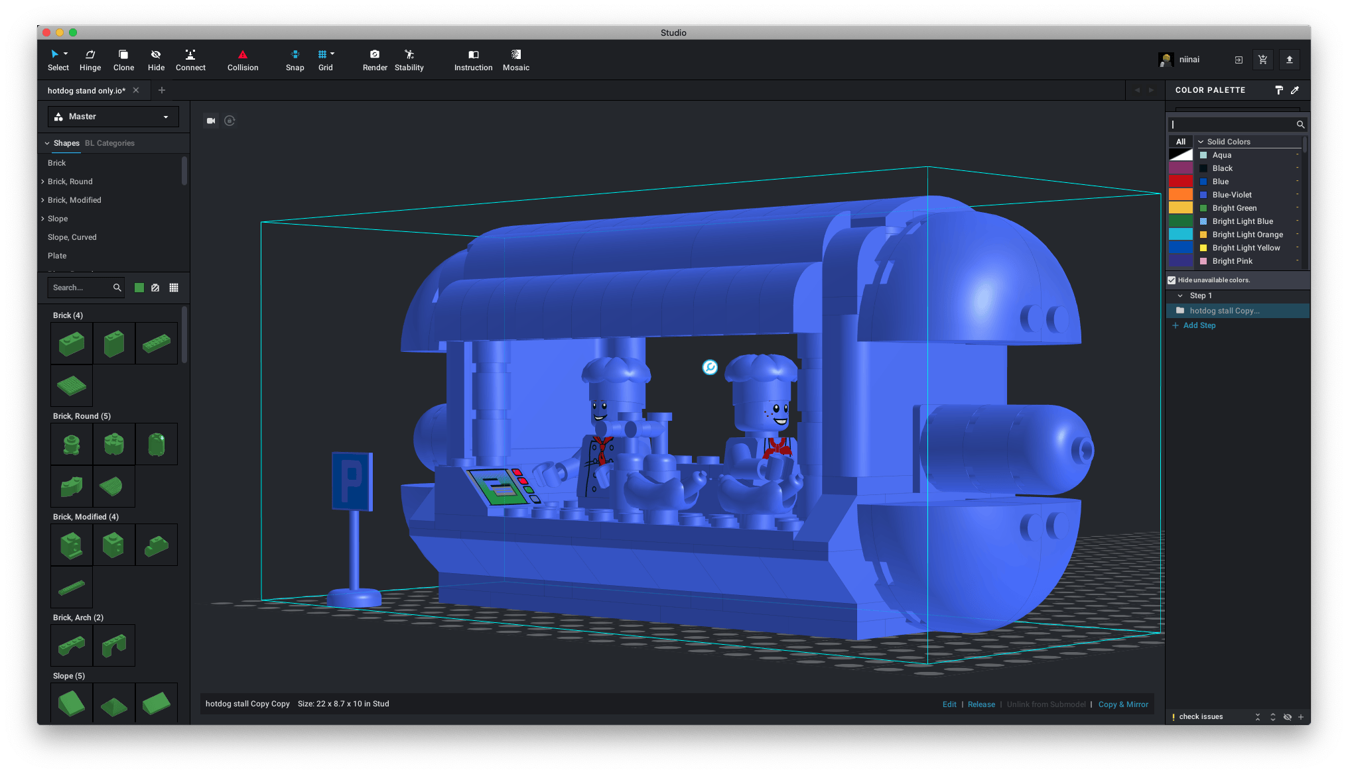Click the Clone tool icon
The height and width of the screenshot is (774, 1348).
[123, 54]
